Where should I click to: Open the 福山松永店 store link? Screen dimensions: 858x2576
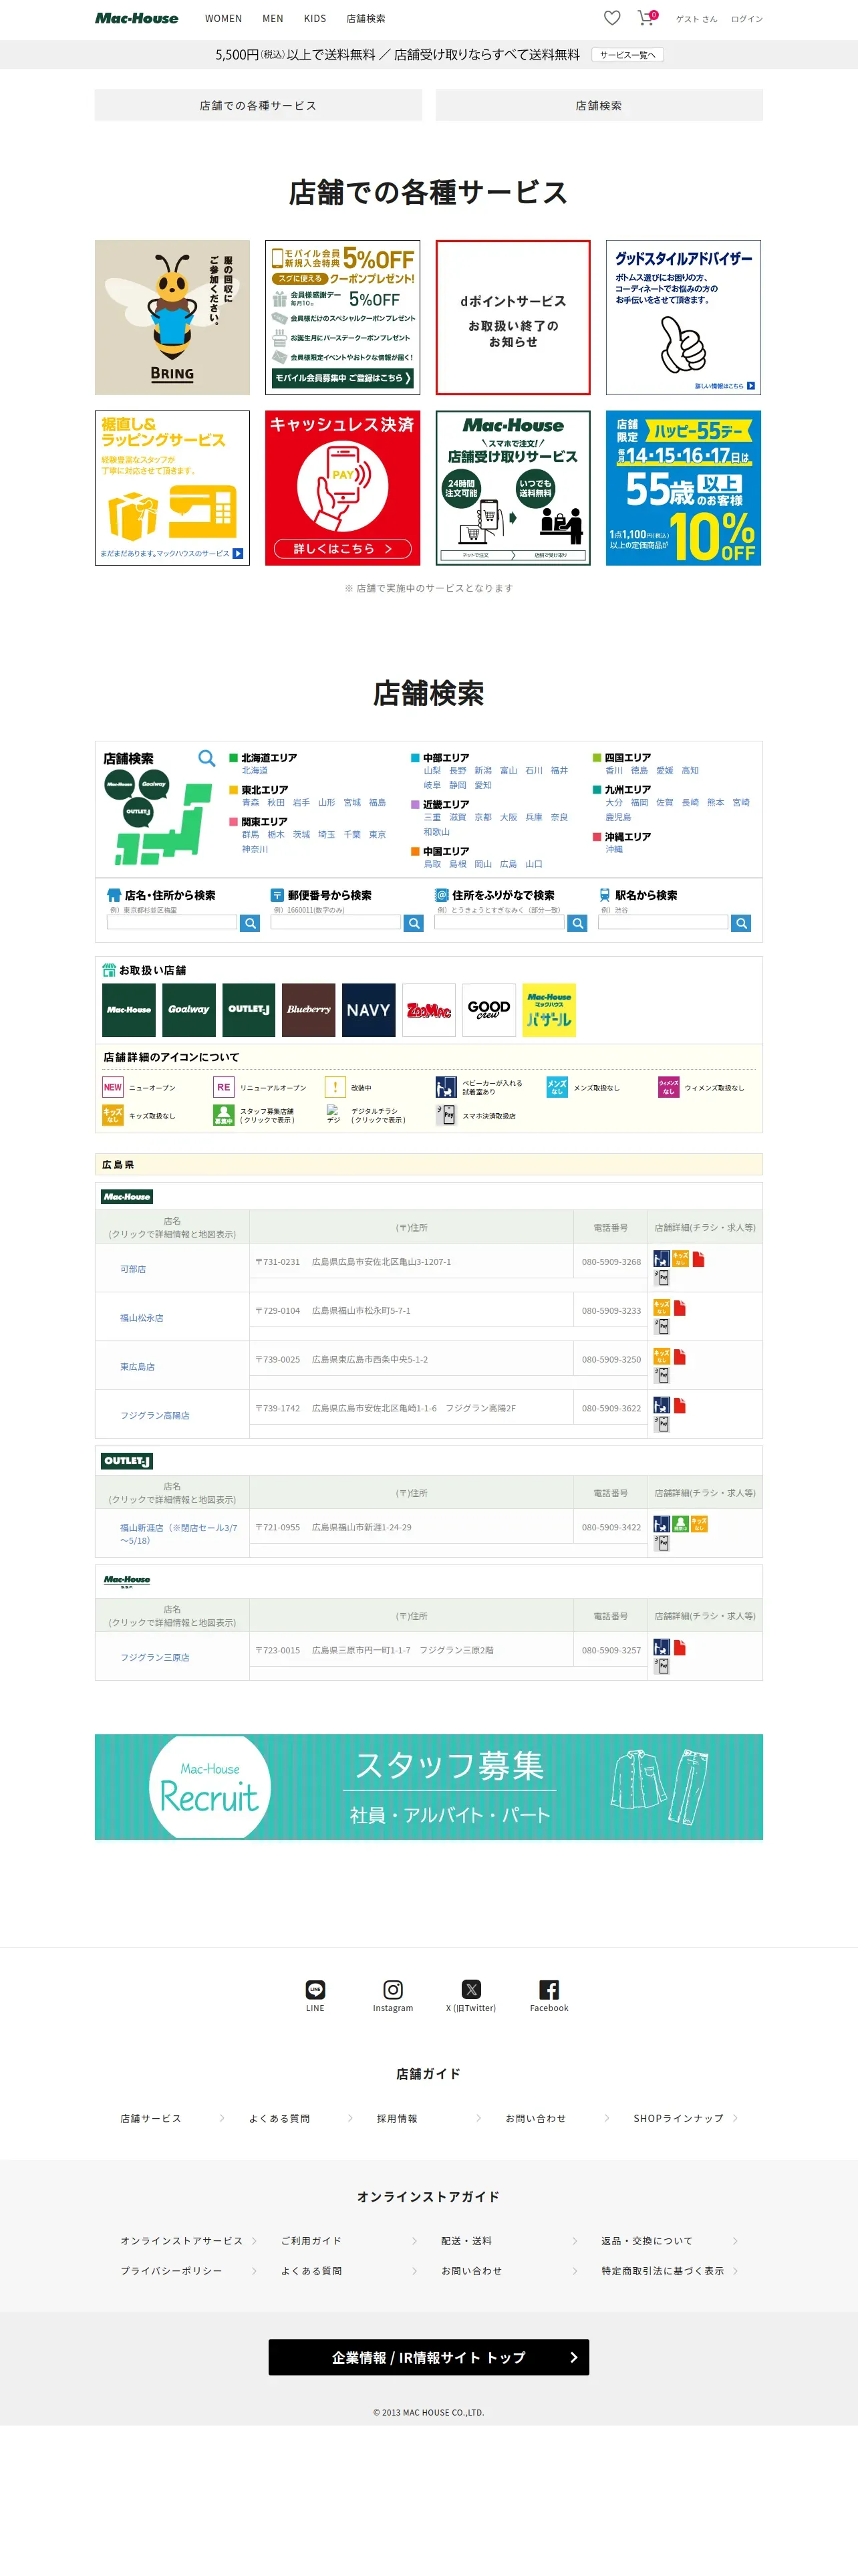[142, 1317]
